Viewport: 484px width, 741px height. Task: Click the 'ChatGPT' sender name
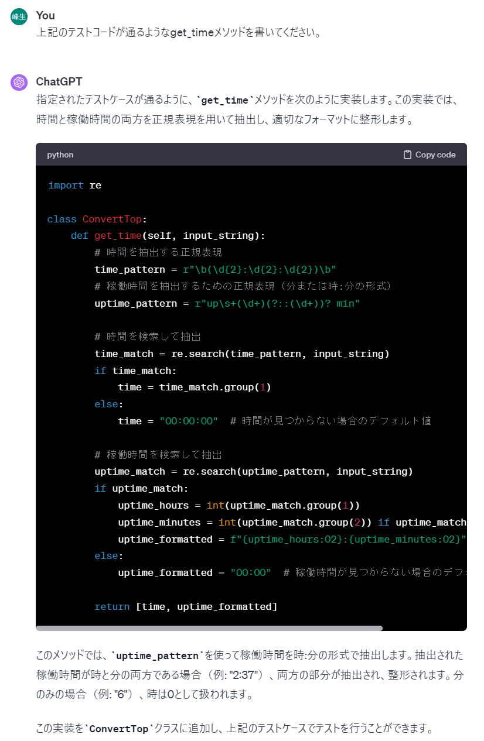59,81
